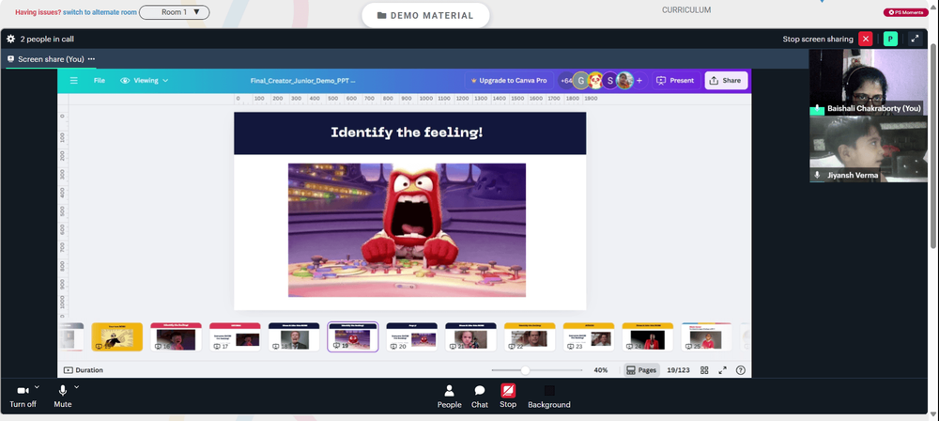The image size is (939, 421).
Task: Open Canva help question mark icon
Action: (741, 370)
